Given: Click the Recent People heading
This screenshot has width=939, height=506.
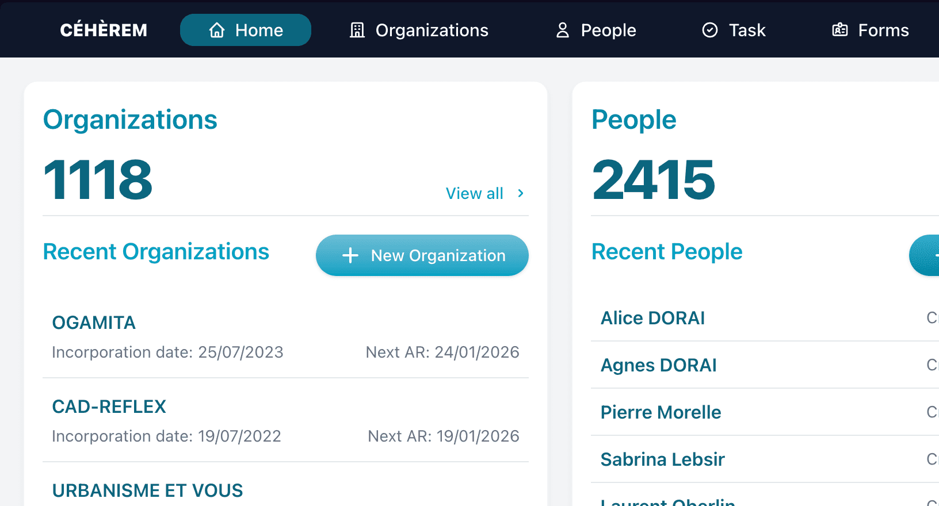Looking at the screenshot, I should (667, 252).
